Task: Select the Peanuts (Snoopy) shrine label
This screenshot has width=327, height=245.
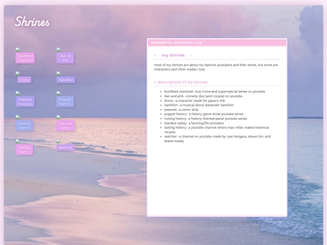Action: pyautogui.click(x=25, y=102)
